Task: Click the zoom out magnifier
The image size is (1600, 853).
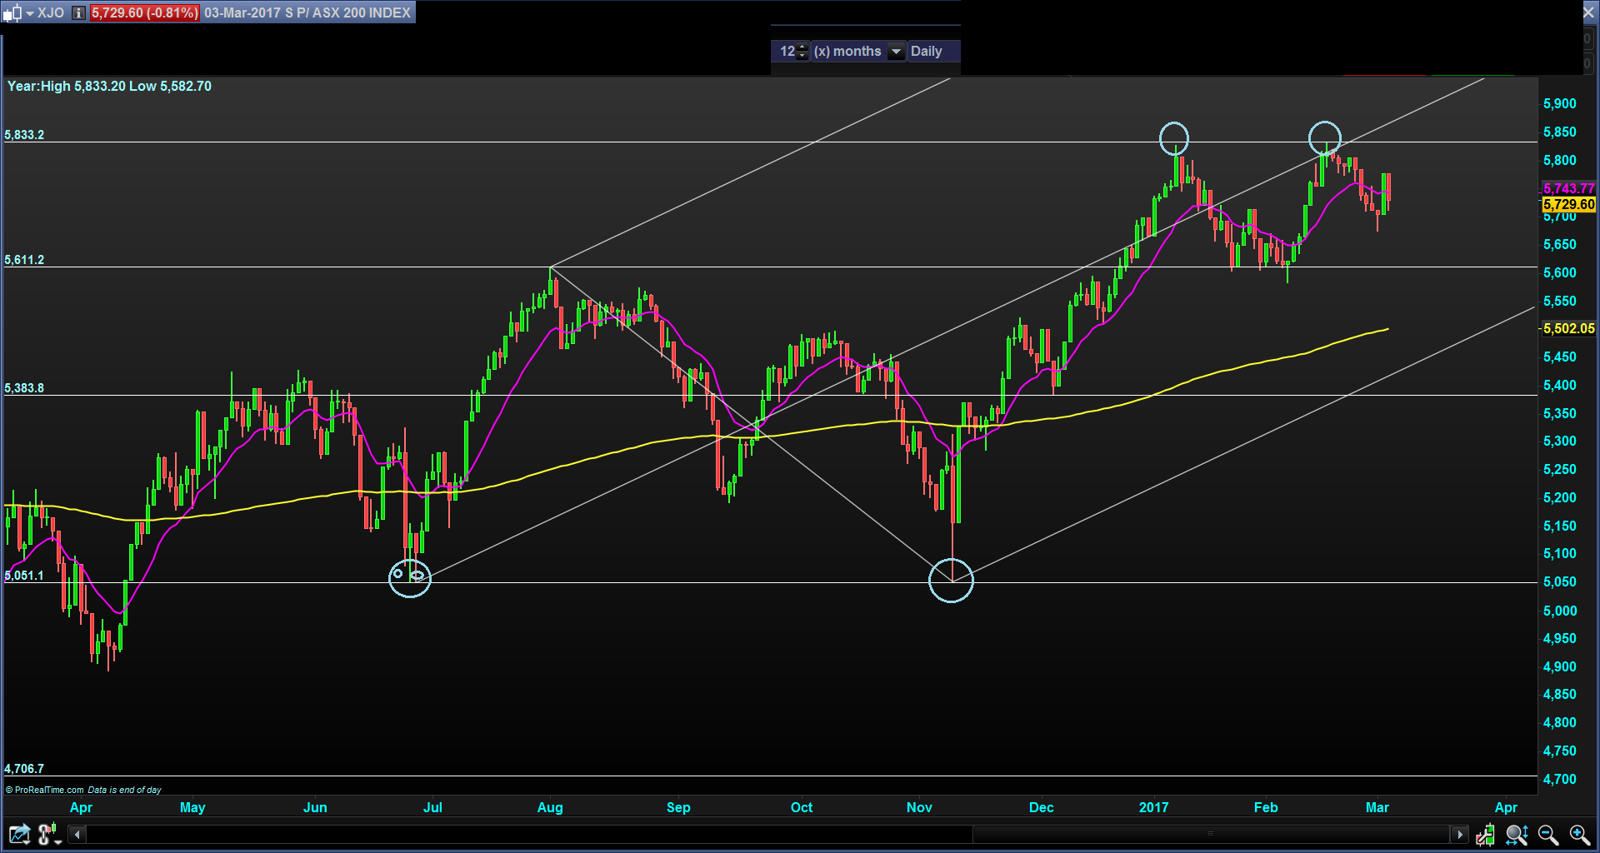Action: tap(1548, 834)
